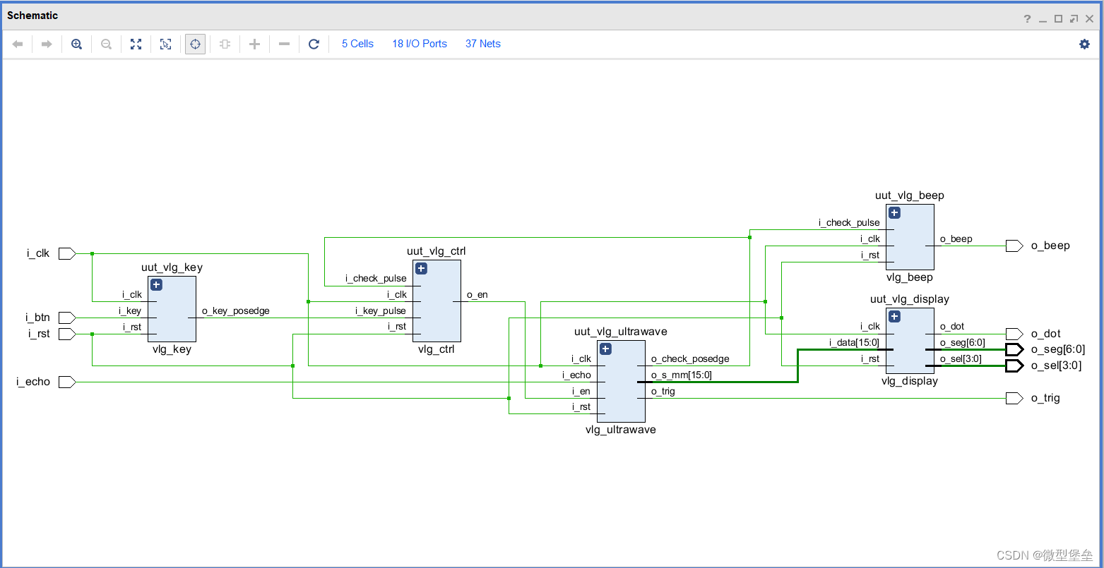
Task: Click the o_key_posedge pin label
Action: pyautogui.click(x=236, y=310)
